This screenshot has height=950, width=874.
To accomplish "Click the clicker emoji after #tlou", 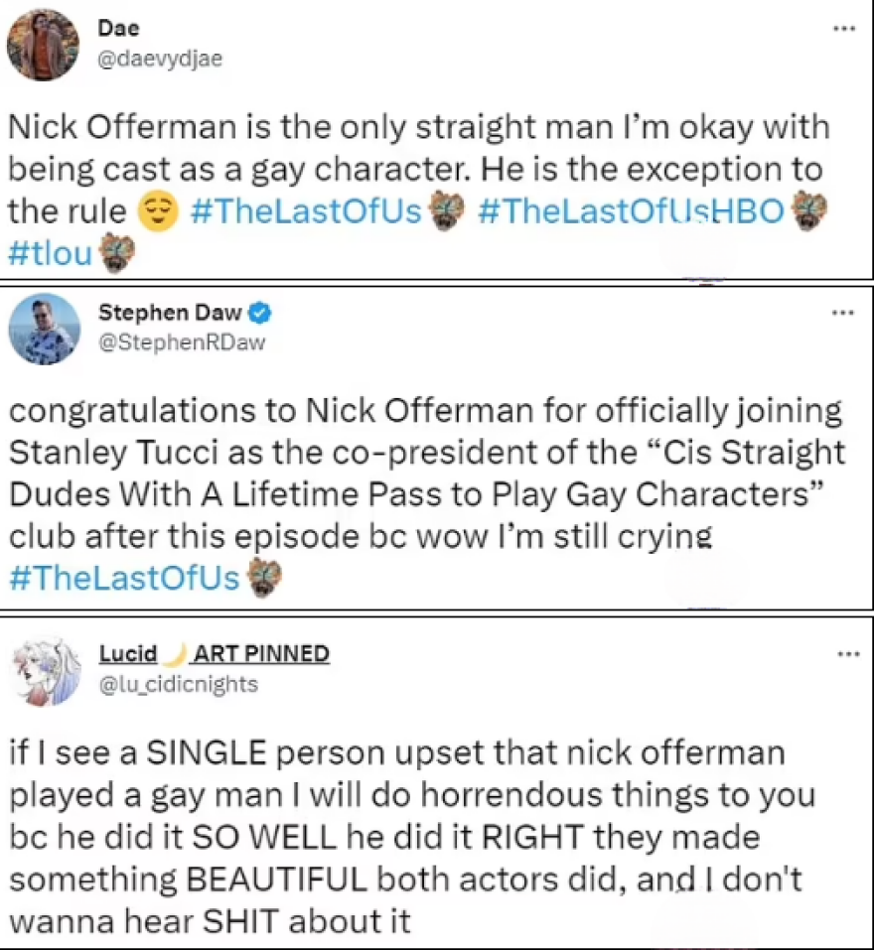I will pyautogui.click(x=115, y=255).
